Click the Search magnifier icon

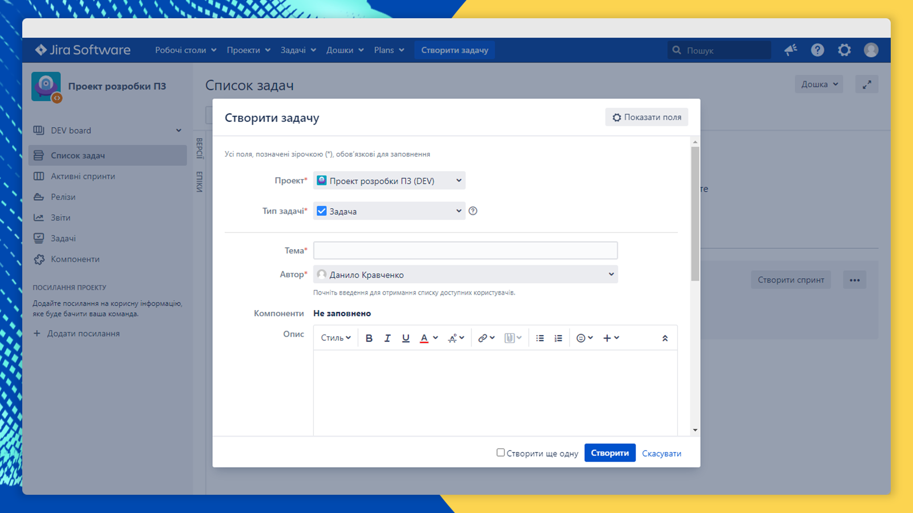[677, 50]
